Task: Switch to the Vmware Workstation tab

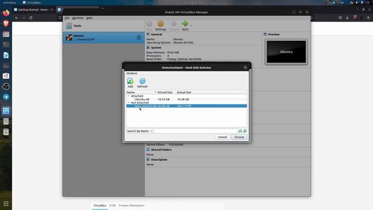Action: pos(131,205)
